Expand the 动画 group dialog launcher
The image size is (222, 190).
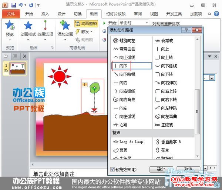click(x=52, y=48)
